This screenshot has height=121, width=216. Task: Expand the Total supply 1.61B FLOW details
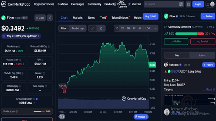pyautogui.click(x=21, y=90)
